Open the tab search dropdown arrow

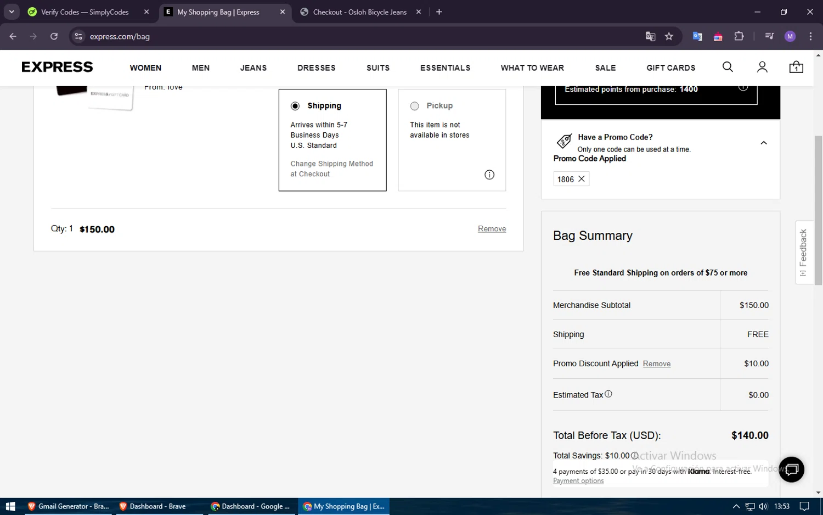pos(12,12)
